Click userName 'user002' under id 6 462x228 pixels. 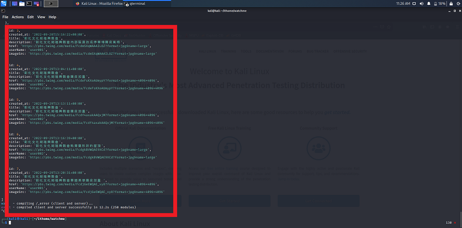tap(28, 154)
